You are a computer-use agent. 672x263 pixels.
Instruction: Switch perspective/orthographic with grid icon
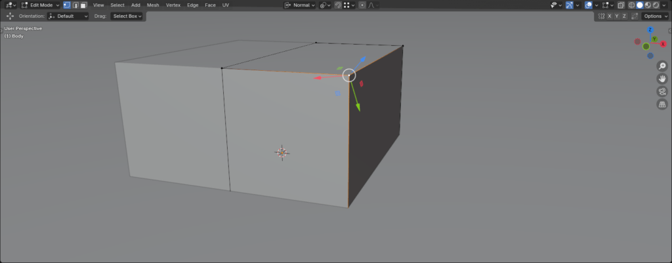pos(662,104)
